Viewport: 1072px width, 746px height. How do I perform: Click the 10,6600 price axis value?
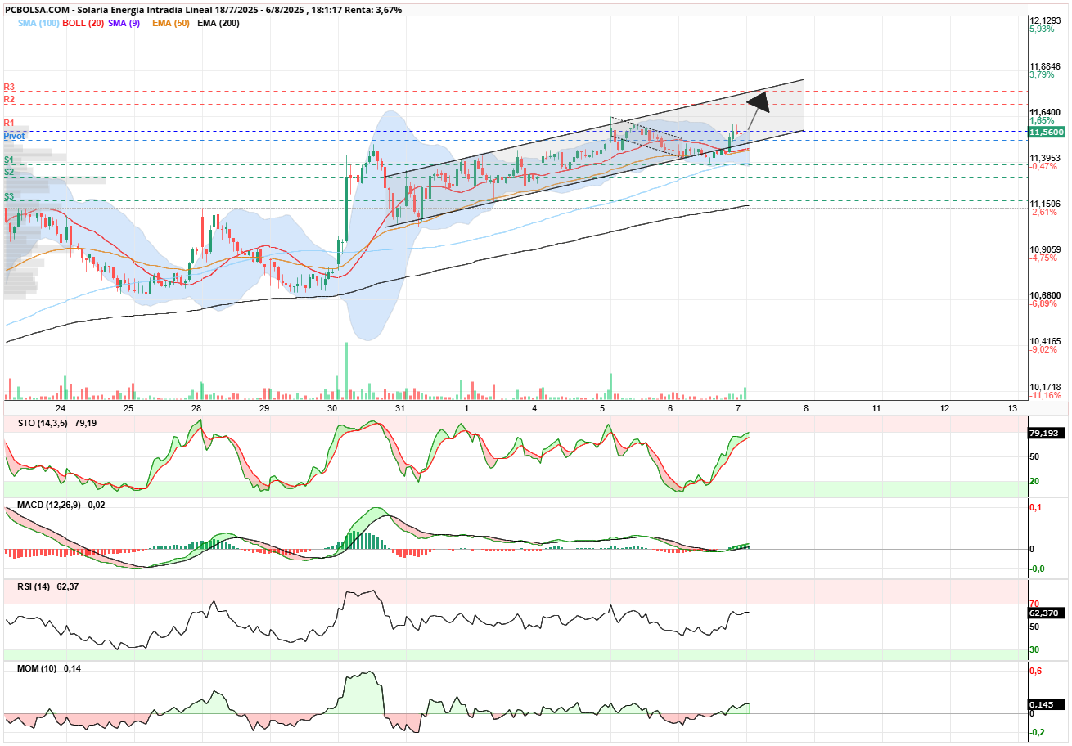[x=1046, y=295]
